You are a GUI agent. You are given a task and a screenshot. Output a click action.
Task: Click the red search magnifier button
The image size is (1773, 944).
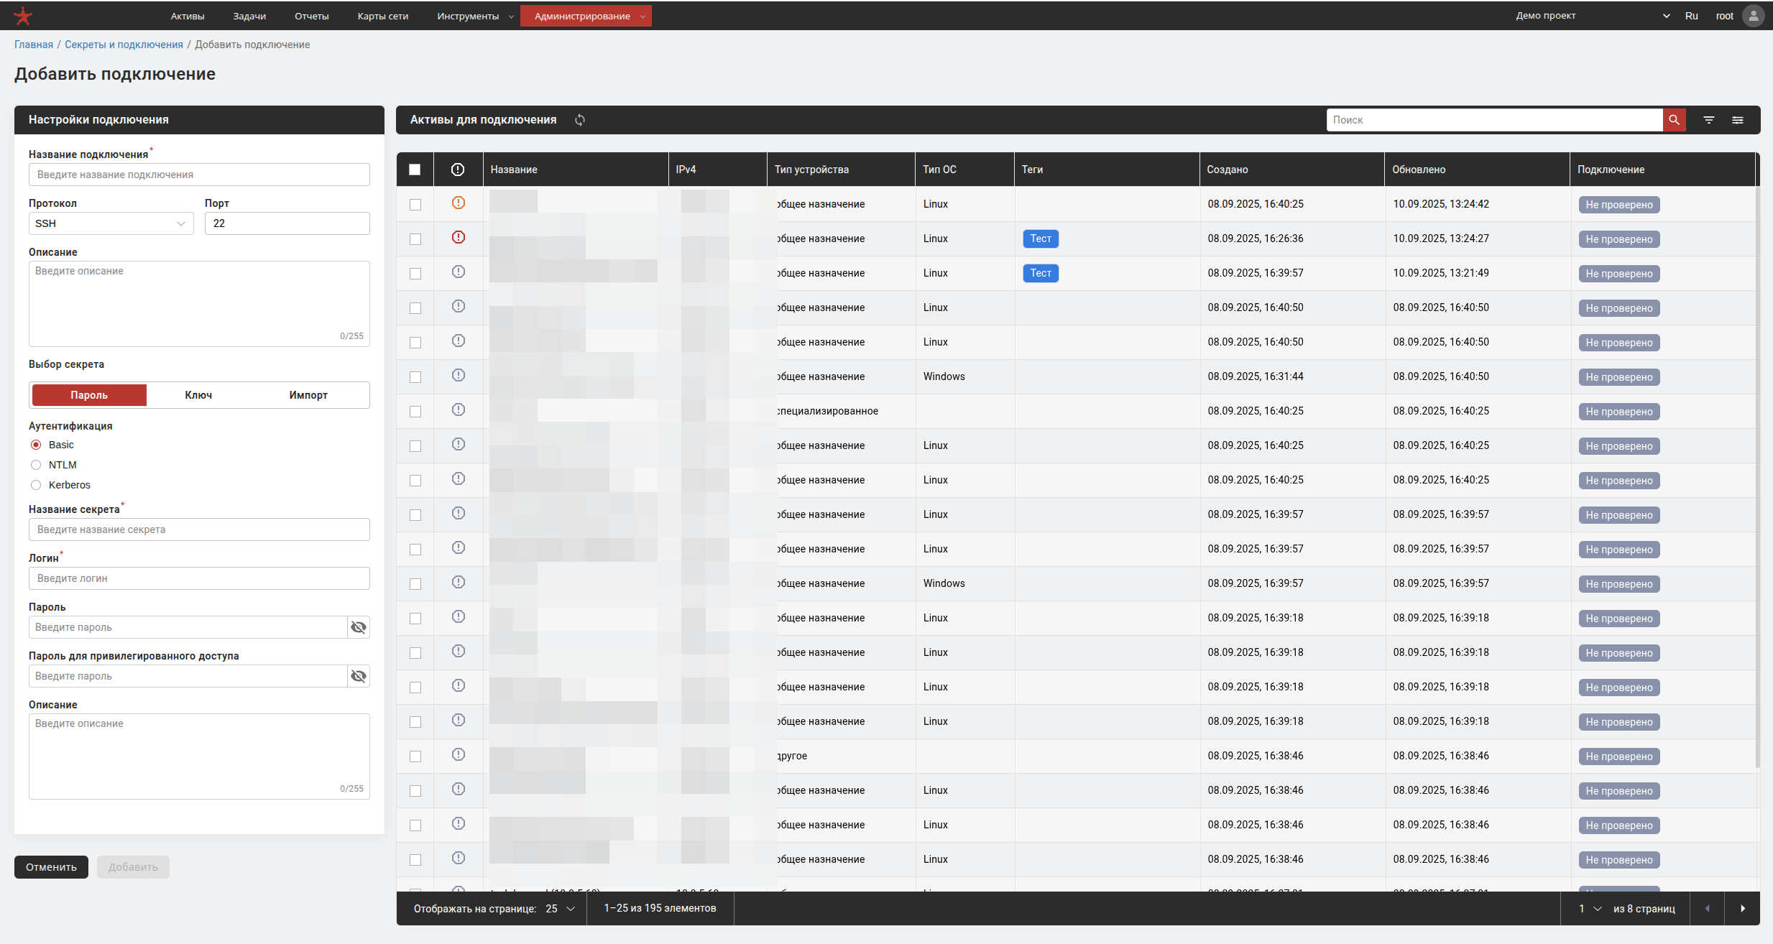point(1674,120)
